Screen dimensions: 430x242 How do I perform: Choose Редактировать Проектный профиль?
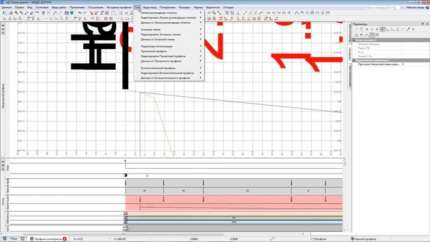(x=169, y=56)
